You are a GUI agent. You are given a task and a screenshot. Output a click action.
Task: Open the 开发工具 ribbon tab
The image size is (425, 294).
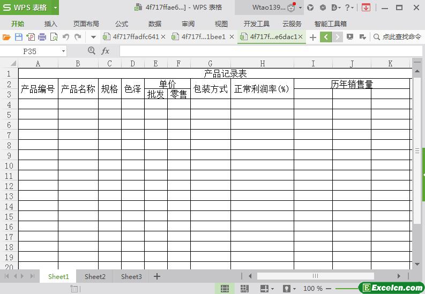[256, 24]
